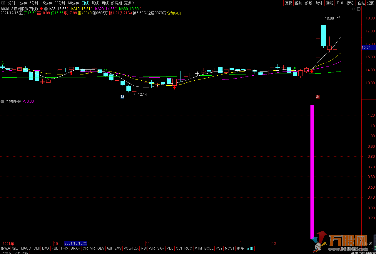The width and height of the screenshot is (376, 254).
Task: Select the 1分钟 period
Action: click(x=22, y=3)
